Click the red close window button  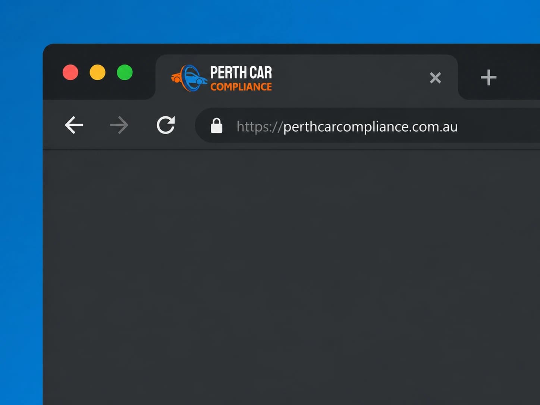pos(70,72)
